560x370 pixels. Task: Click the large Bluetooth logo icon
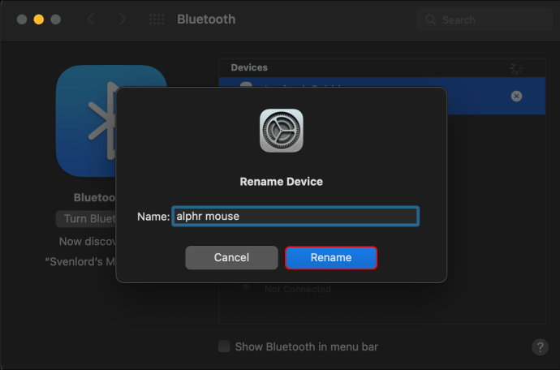click(86, 121)
